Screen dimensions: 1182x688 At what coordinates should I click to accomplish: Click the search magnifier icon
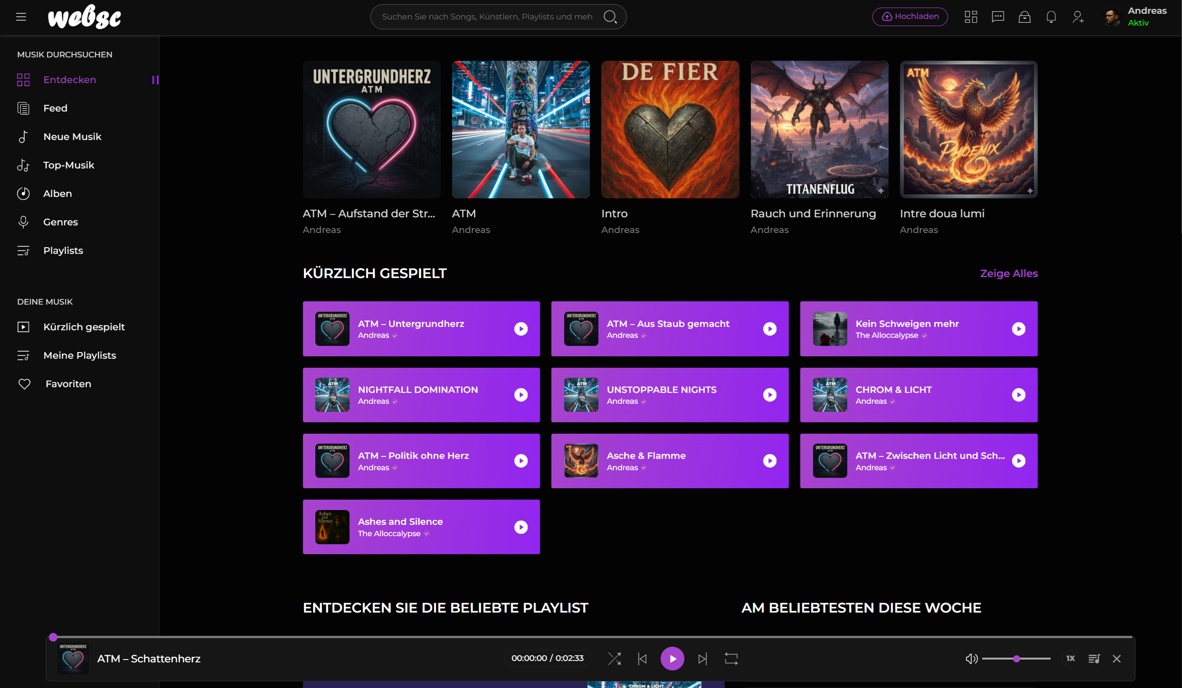[x=611, y=17]
